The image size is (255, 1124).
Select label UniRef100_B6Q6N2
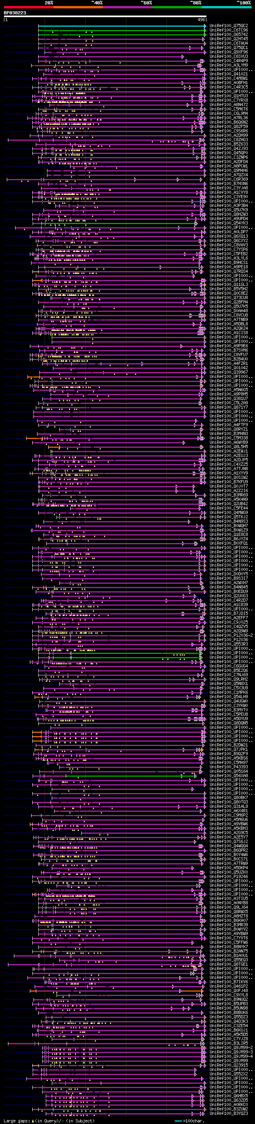point(229,122)
